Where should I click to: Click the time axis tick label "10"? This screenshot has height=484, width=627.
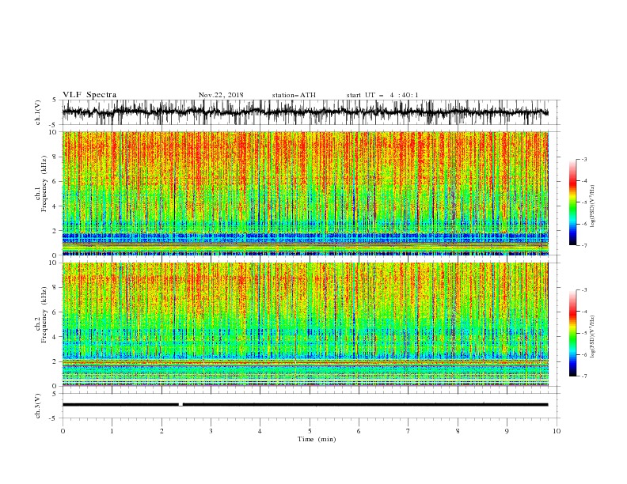pos(557,431)
